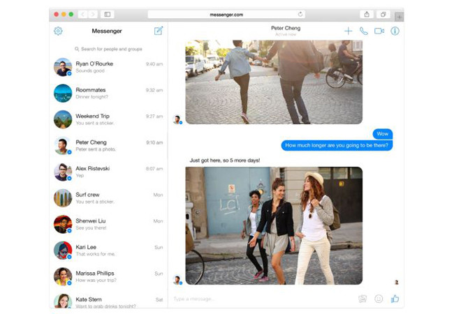
Task: Attach a photo to the message
Action: 363,299
